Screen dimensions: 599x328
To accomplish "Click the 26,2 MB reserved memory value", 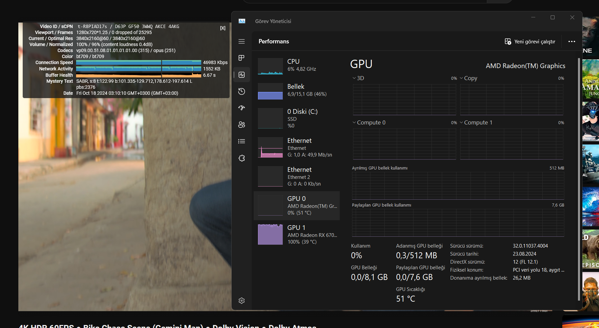I will pyautogui.click(x=522, y=278).
